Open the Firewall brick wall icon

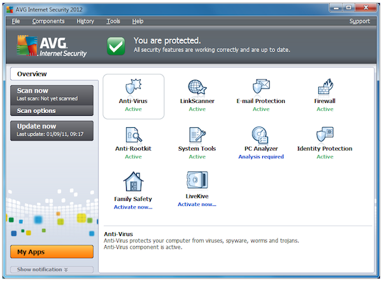pyautogui.click(x=325, y=86)
